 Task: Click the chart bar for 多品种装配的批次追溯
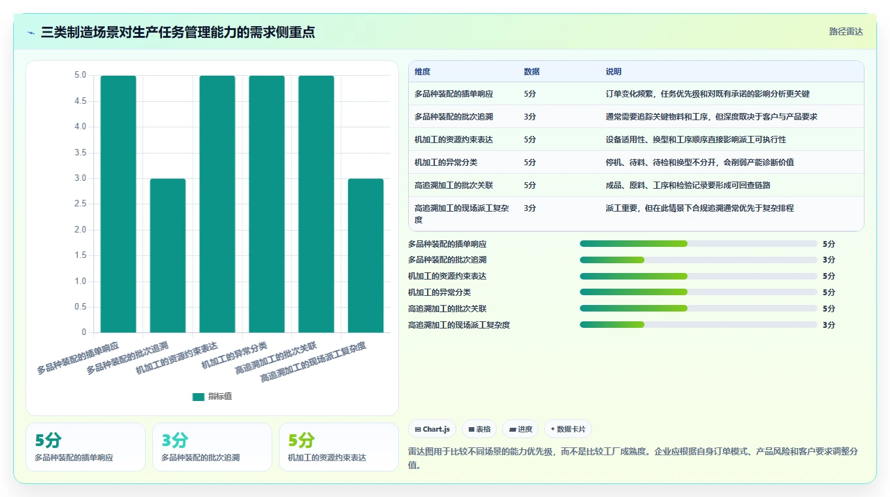168,255
